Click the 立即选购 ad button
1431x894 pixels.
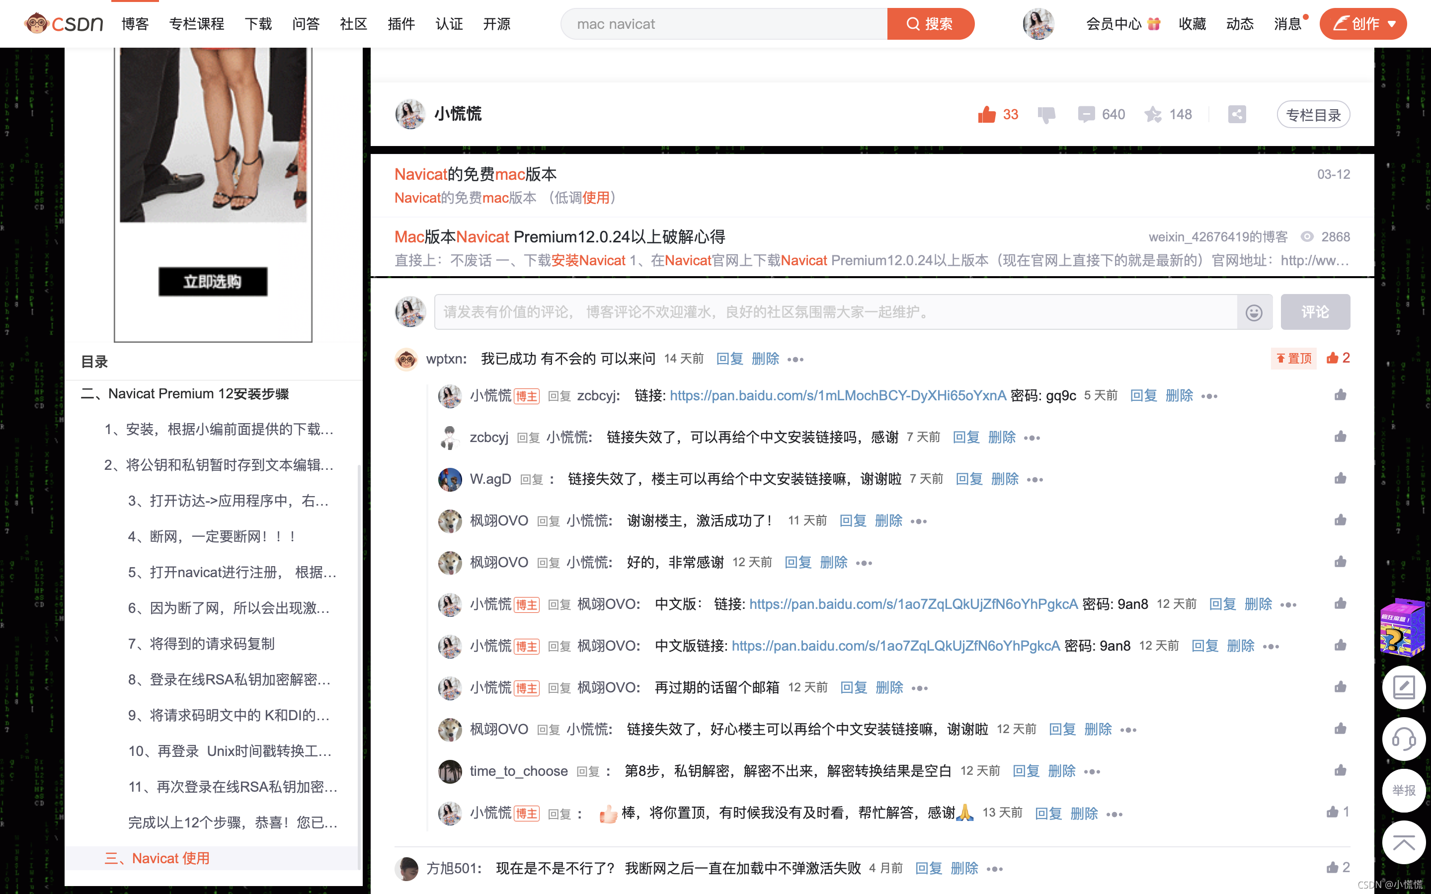pos(213,282)
